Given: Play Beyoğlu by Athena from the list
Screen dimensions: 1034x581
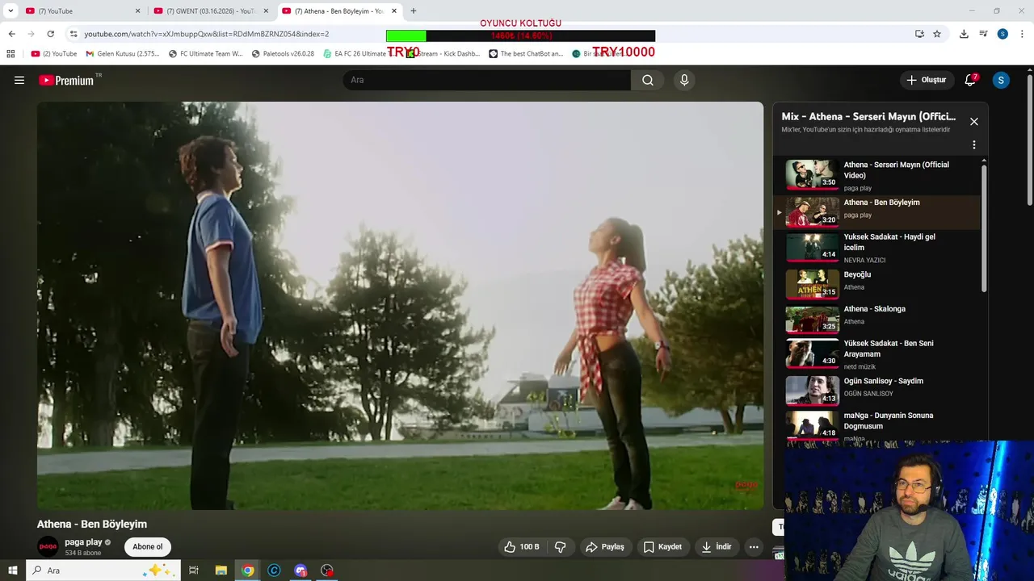Looking at the screenshot, I should [x=876, y=283].
